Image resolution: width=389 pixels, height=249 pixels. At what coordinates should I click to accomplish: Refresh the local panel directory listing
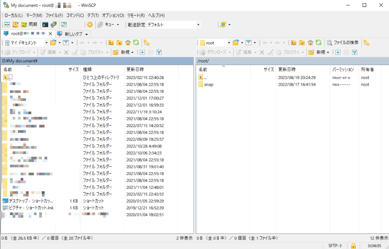(x=136, y=43)
